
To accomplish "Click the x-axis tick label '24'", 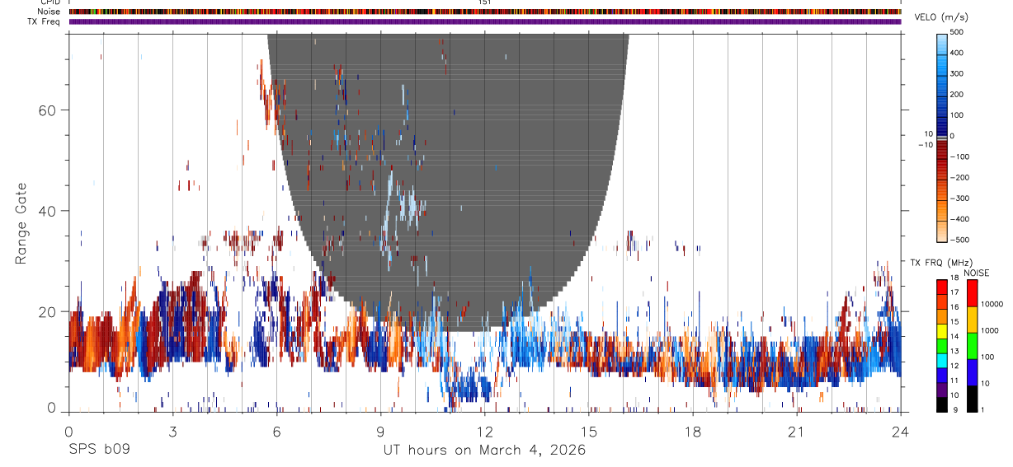I will pyautogui.click(x=900, y=431).
